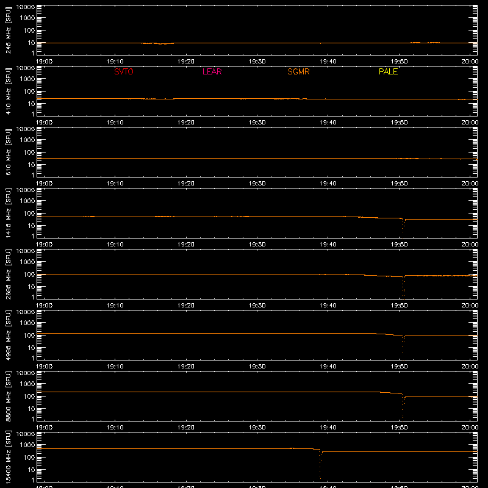Click 19:40 tick label of 410 MHz panel
The height and width of the screenshot is (488, 488).
pyautogui.click(x=328, y=123)
